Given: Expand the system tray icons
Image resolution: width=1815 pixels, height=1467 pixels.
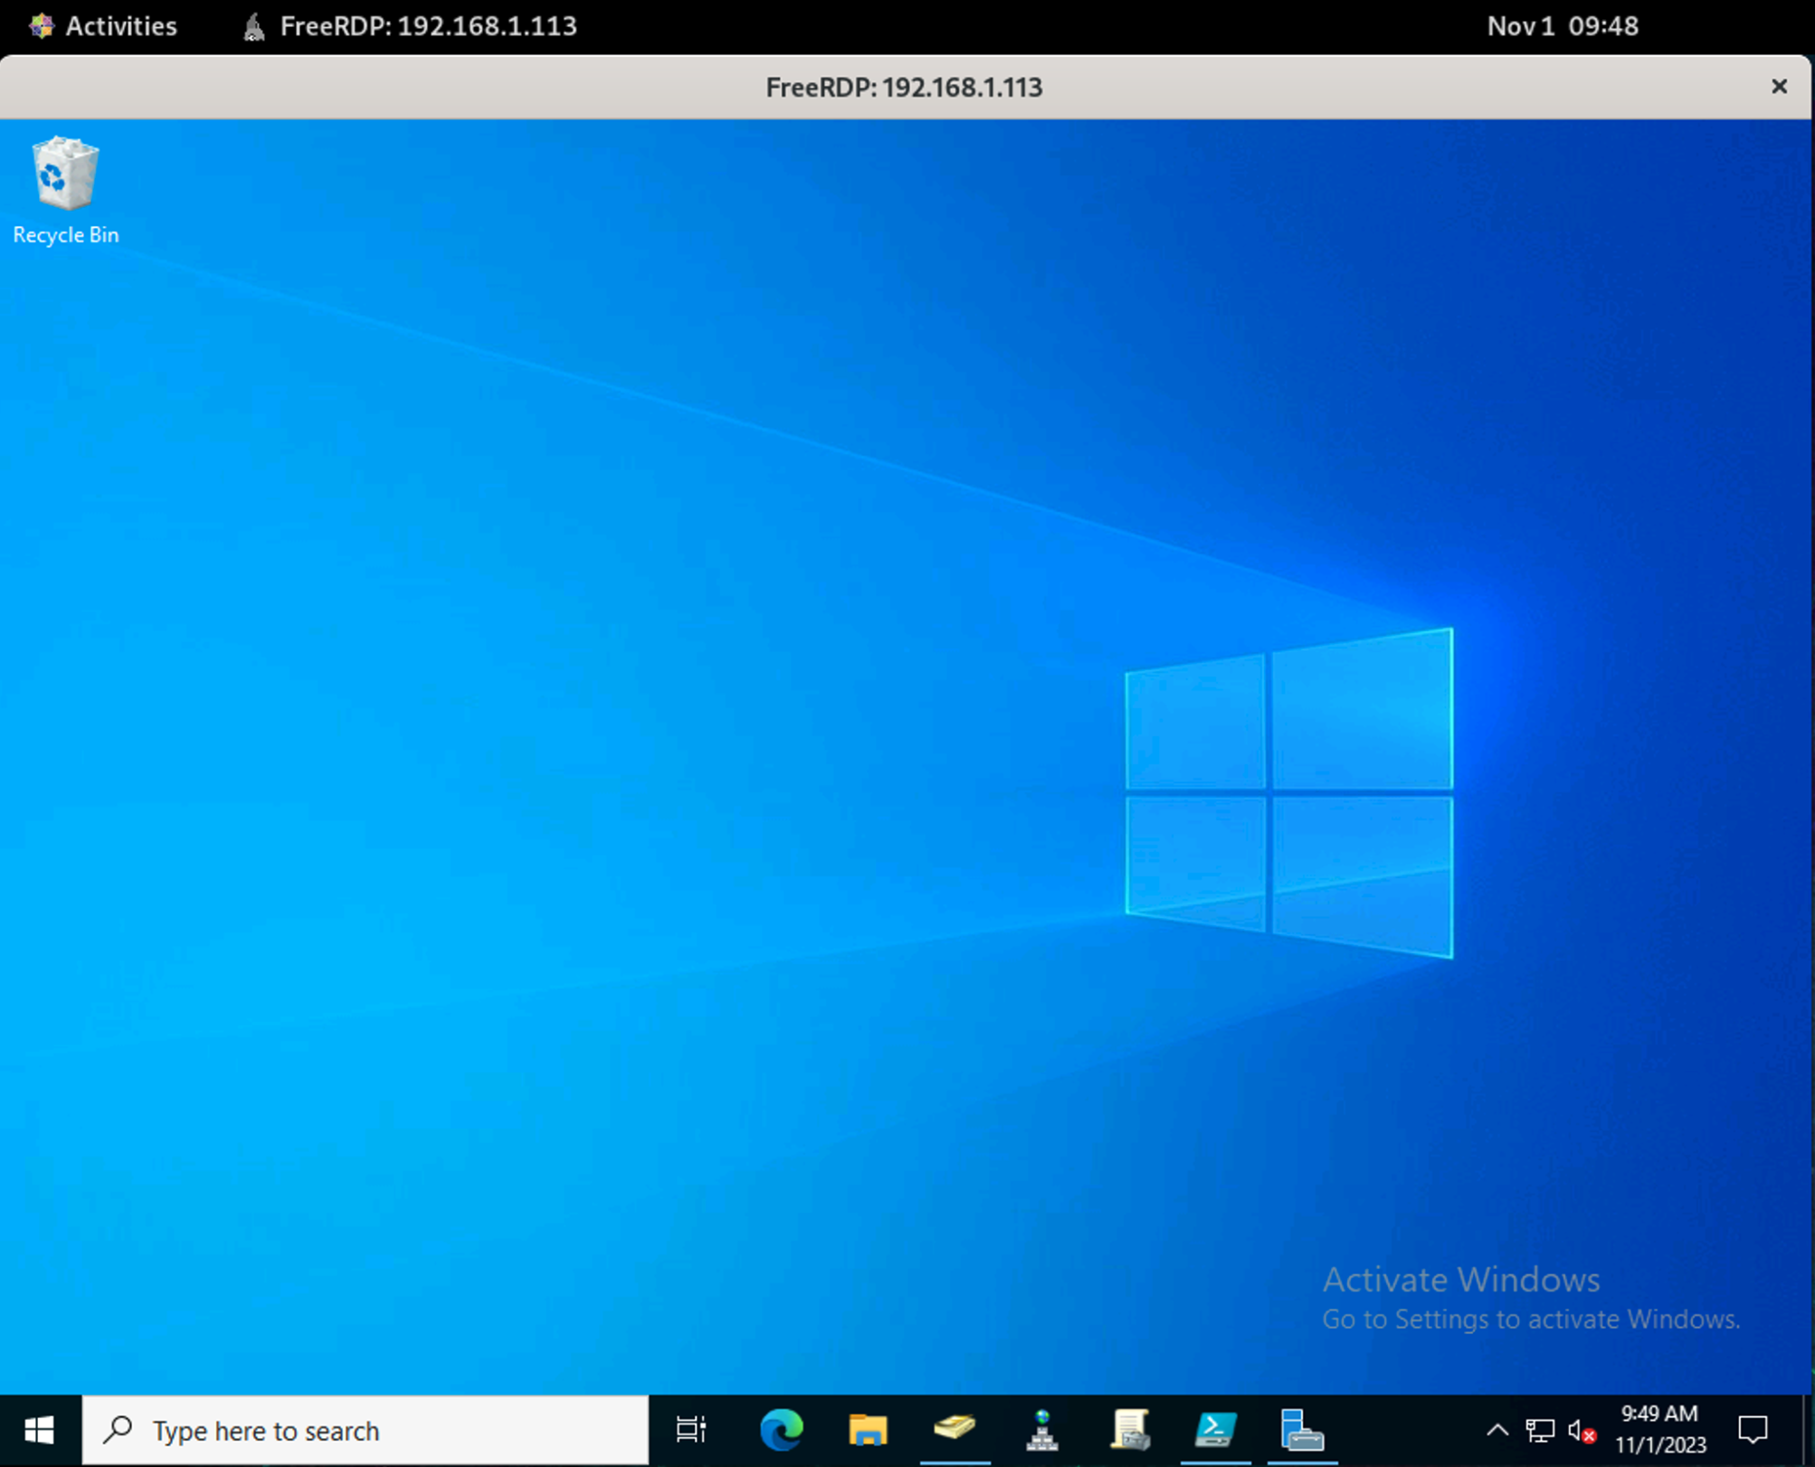Looking at the screenshot, I should 1497,1430.
